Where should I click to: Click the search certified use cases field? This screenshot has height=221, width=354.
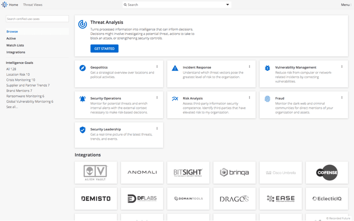tap(37, 19)
